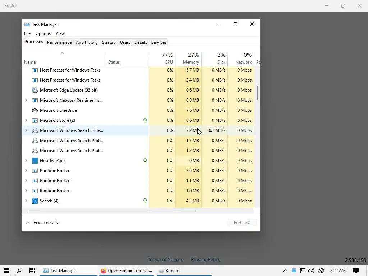Sort by the Name column header

tap(64, 59)
